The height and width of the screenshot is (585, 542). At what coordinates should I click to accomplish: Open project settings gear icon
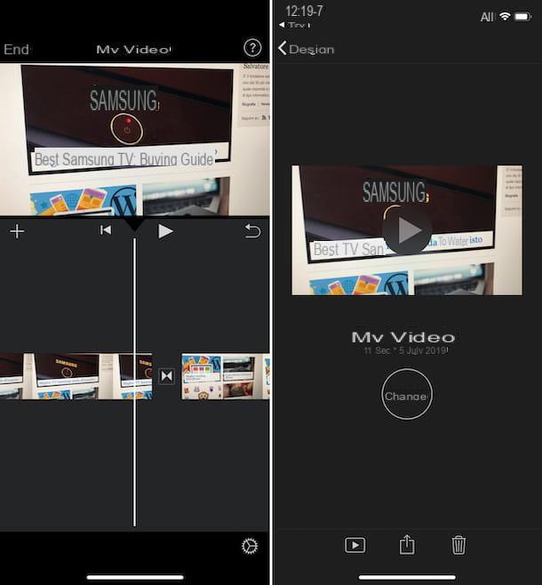[x=250, y=546]
